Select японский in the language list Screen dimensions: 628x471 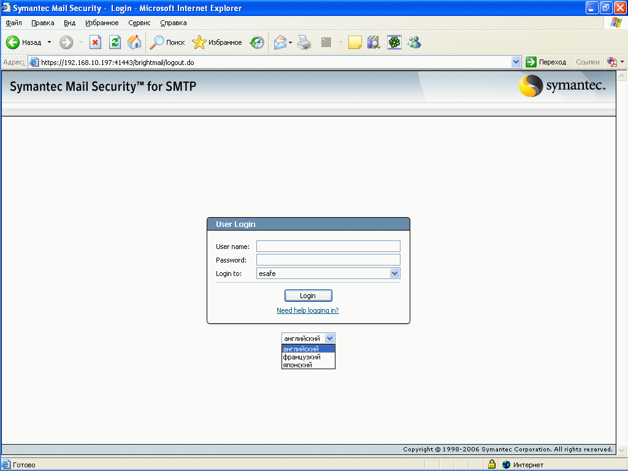tap(308, 365)
